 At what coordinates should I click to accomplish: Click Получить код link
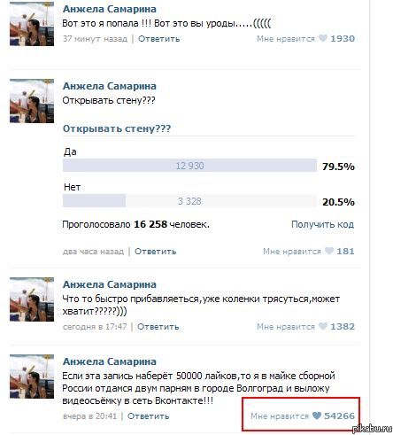[322, 224]
